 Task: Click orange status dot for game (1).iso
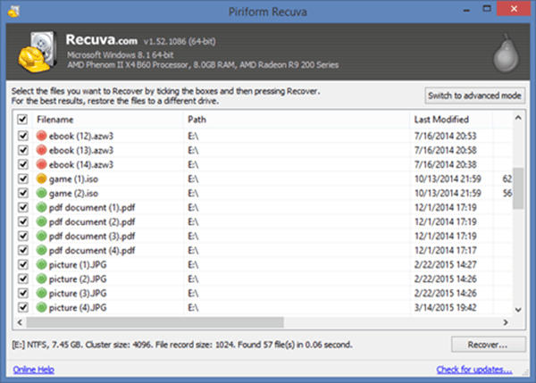tap(41, 179)
